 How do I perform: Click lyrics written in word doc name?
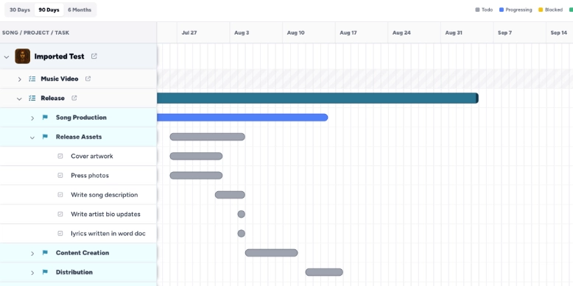coord(108,234)
